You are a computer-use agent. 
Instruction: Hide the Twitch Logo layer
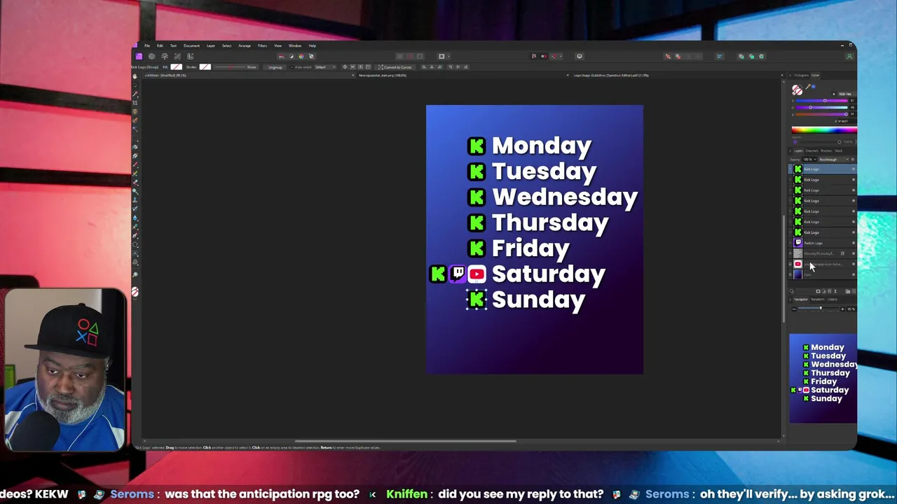click(854, 243)
